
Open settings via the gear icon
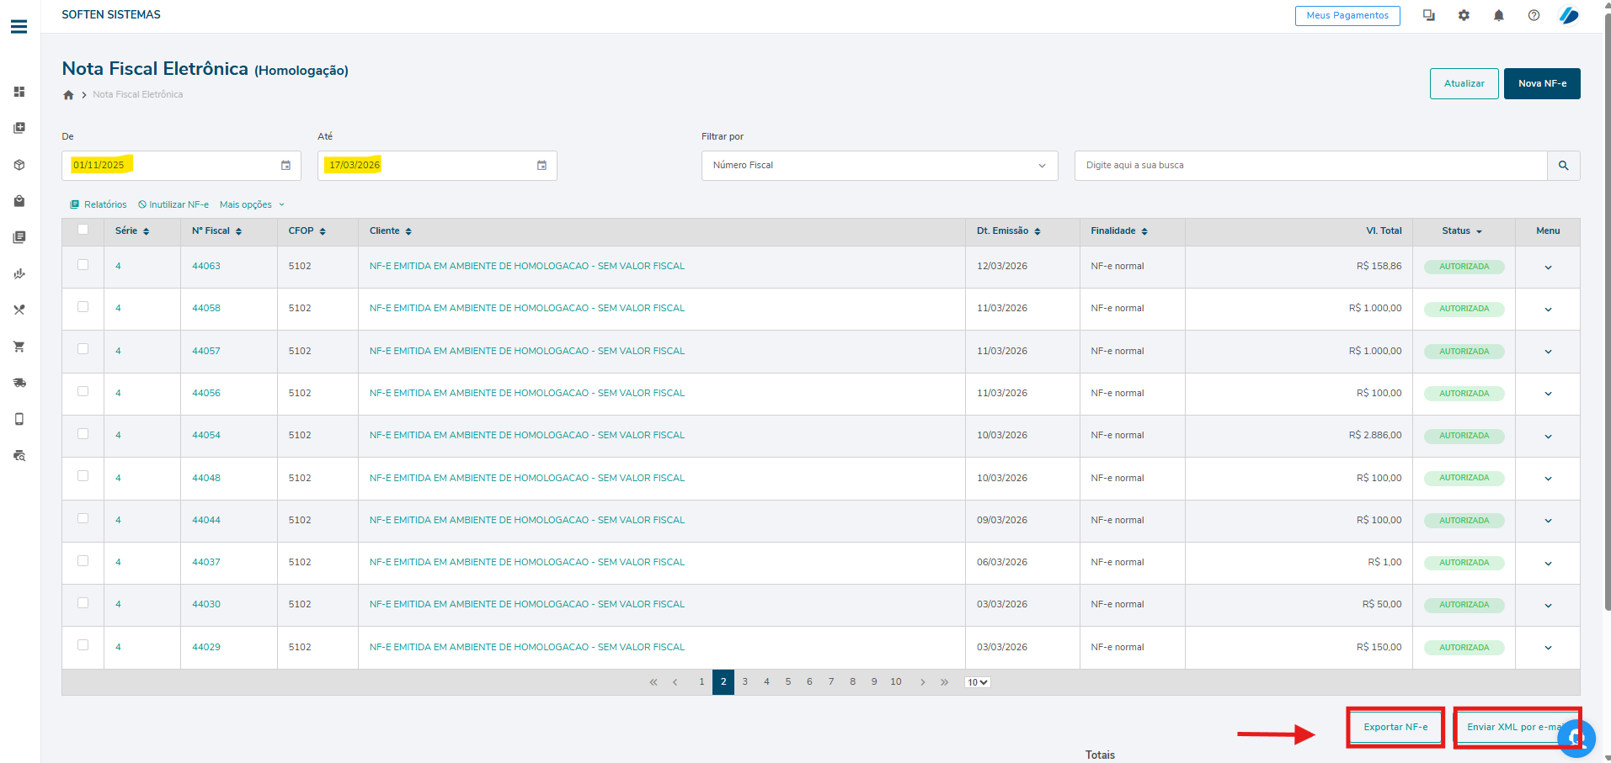[x=1464, y=15]
